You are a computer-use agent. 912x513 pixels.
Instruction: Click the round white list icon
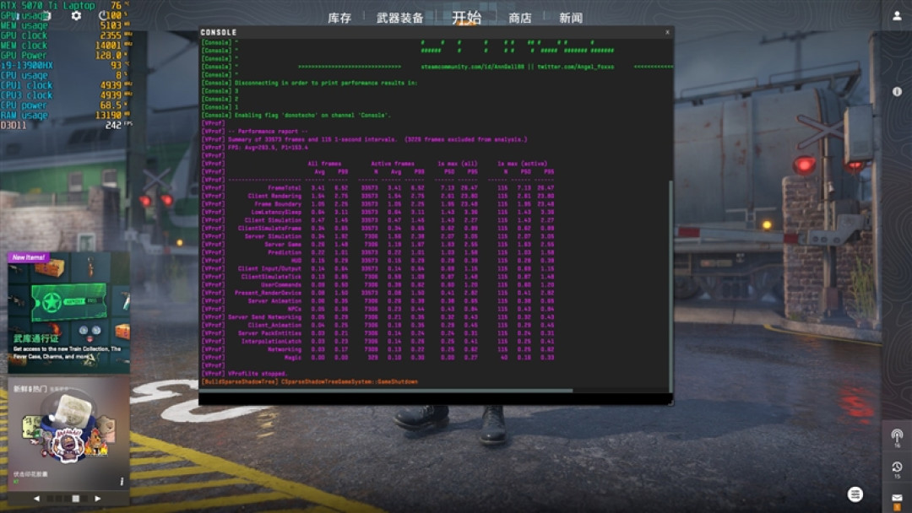(855, 494)
